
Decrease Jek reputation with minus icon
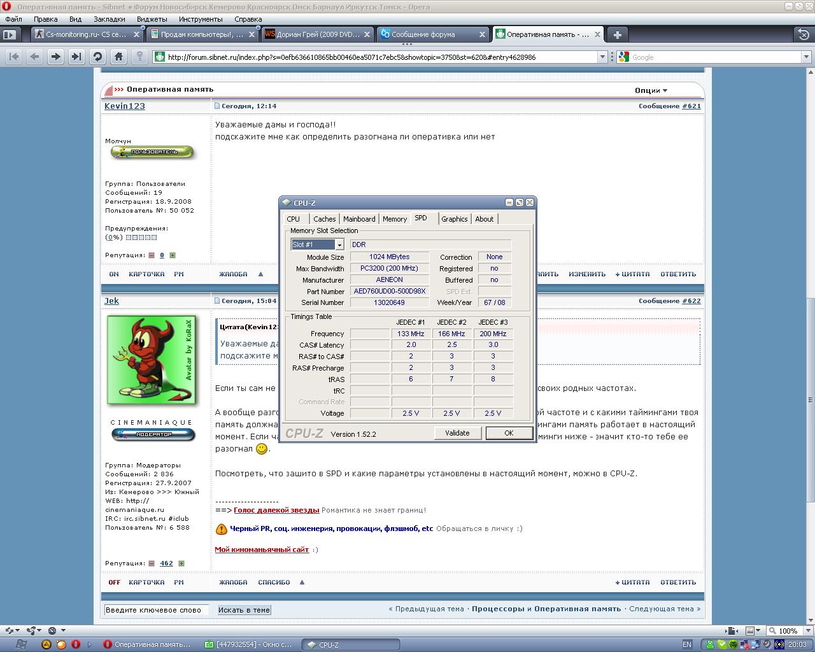tap(152, 563)
